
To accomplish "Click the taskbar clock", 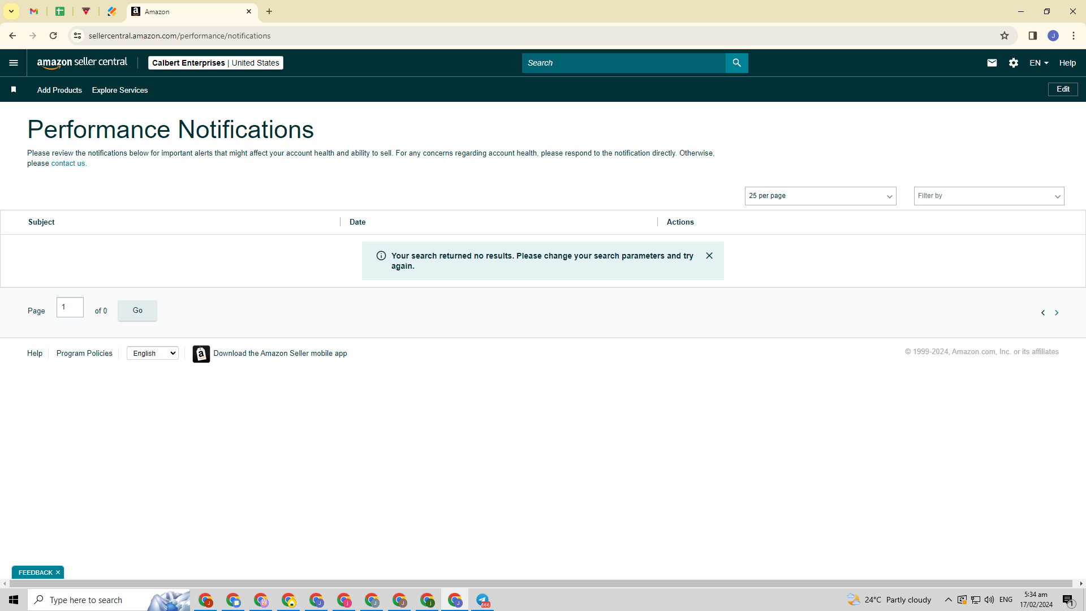I will (x=1036, y=600).
